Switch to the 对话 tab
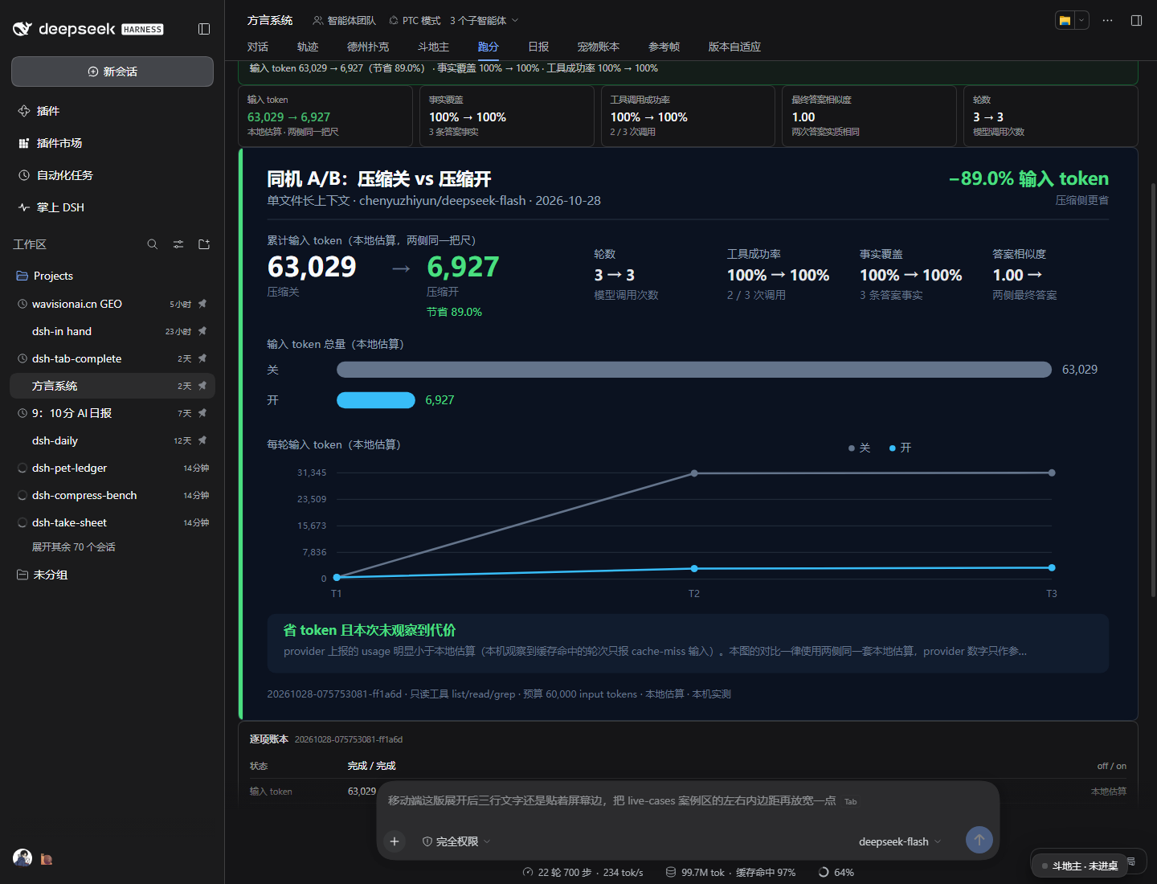1157x884 pixels. coord(258,47)
